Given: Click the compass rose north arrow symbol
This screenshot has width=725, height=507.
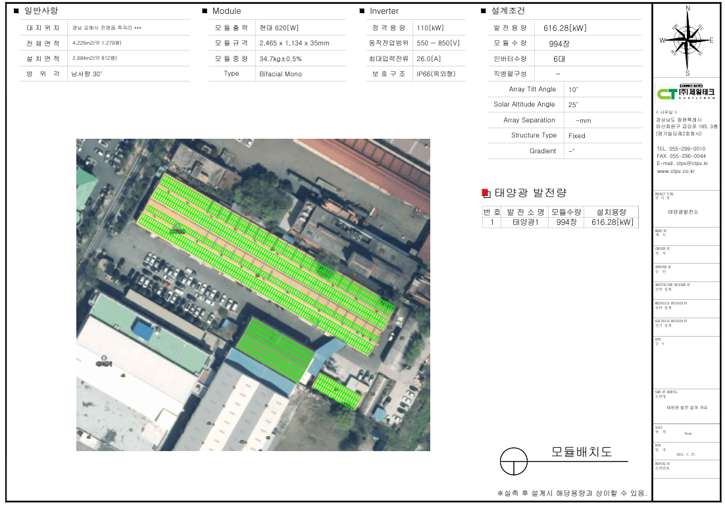Looking at the screenshot, I should (687, 39).
